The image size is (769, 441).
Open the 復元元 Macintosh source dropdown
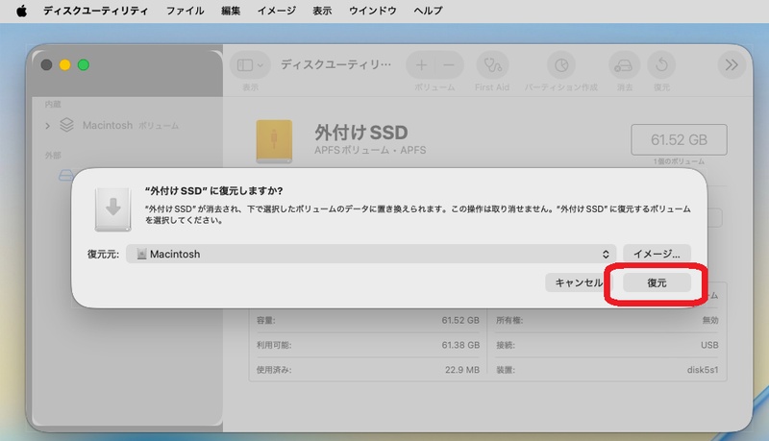[x=371, y=254]
